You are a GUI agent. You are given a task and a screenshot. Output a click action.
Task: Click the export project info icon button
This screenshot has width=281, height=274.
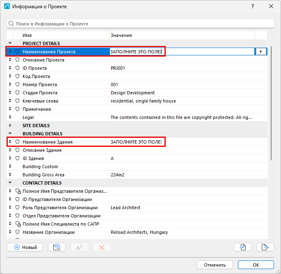tap(265, 247)
